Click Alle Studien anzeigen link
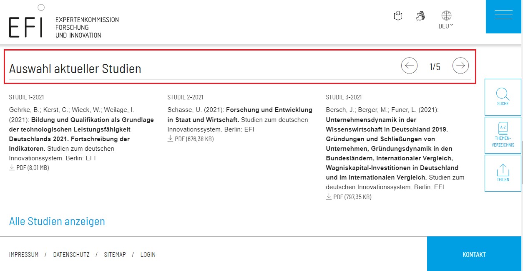Screen dimensions: 523x271 pyautogui.click(x=57, y=221)
